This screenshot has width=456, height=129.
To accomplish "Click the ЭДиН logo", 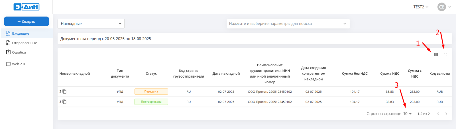I will pyautogui.click(x=27, y=7).
